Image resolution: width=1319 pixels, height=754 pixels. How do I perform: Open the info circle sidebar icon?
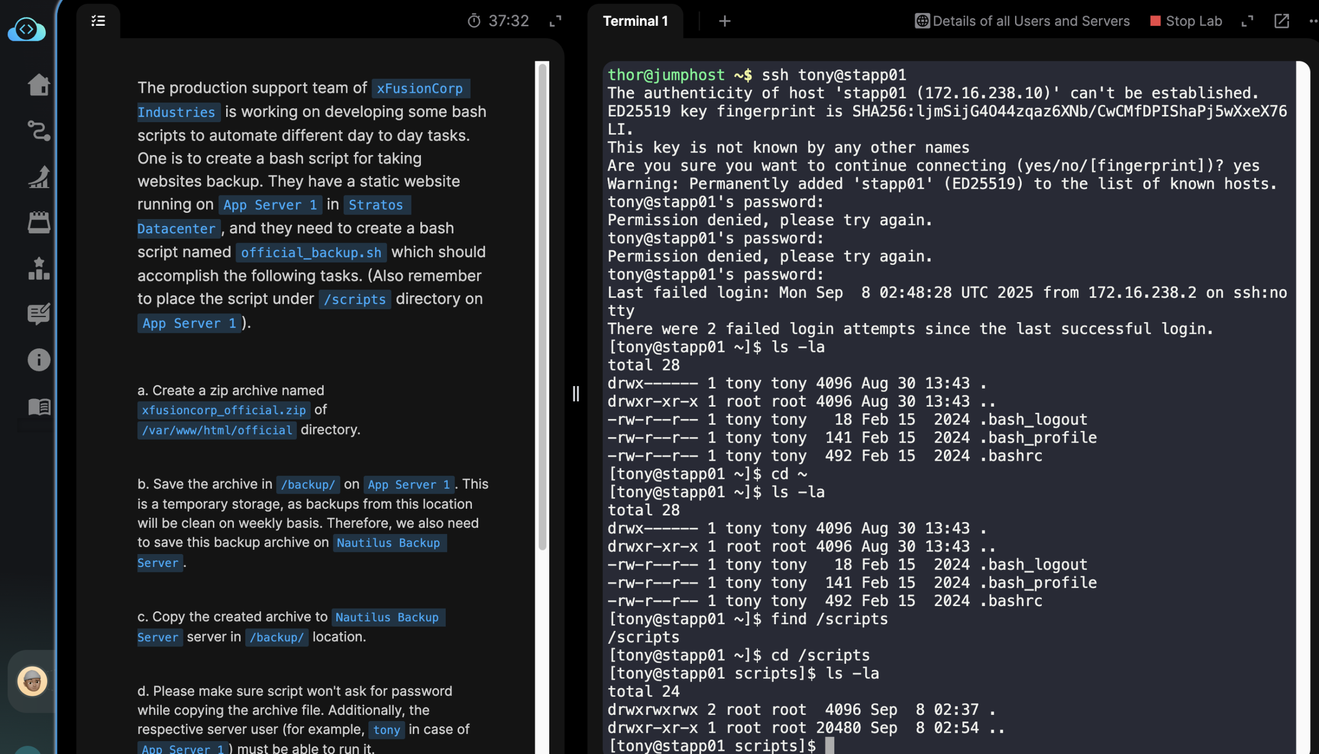click(39, 360)
